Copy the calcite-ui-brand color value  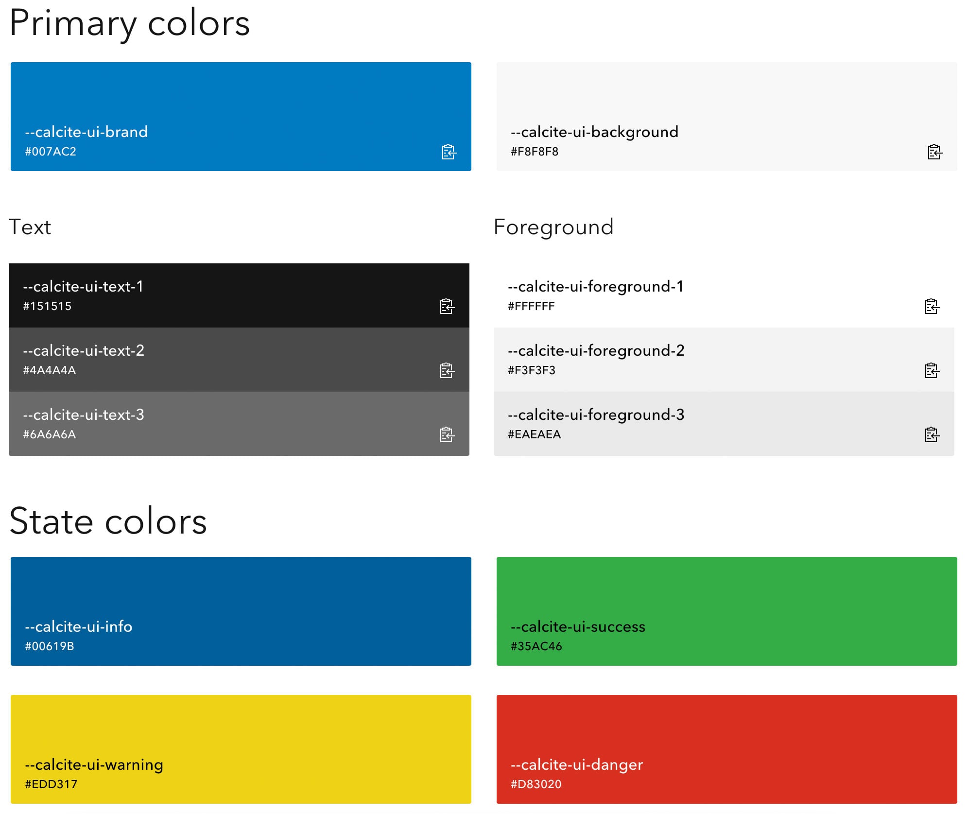[449, 152]
